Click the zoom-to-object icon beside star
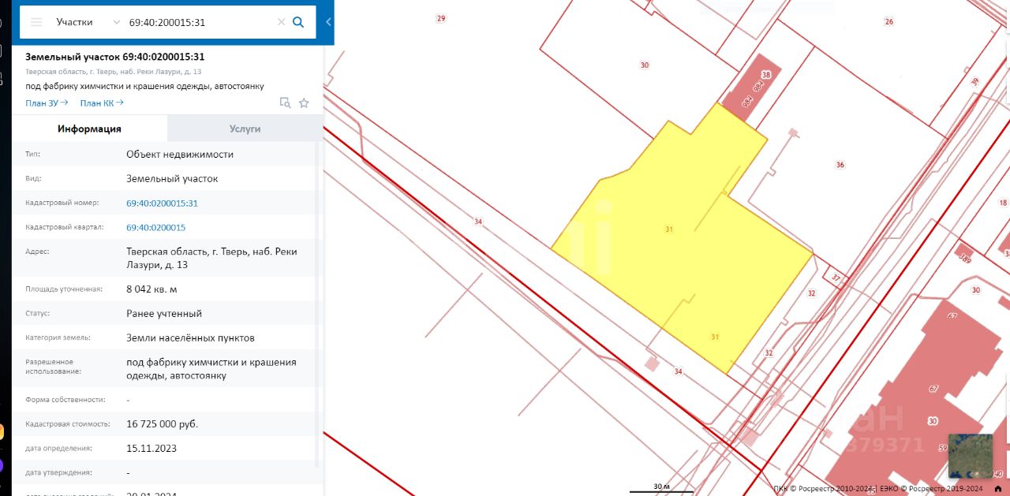This screenshot has height=496, width=1010. (285, 103)
